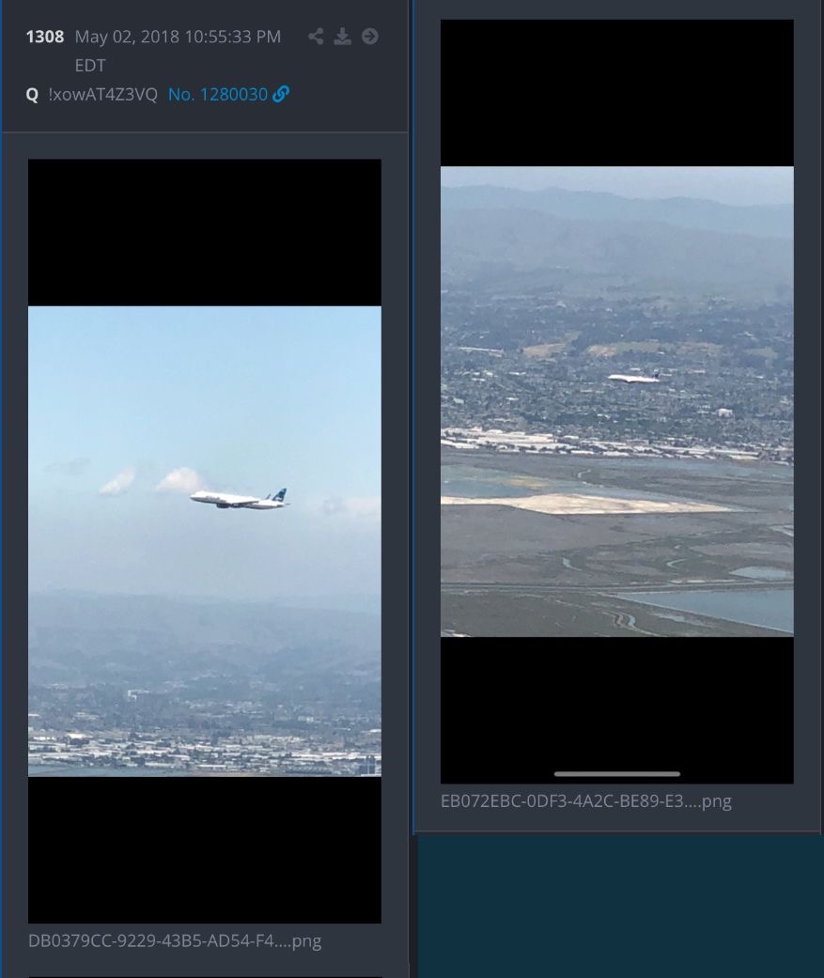Click the May 02, 2018 timestamp
This screenshot has height=978, width=824.
click(x=178, y=37)
